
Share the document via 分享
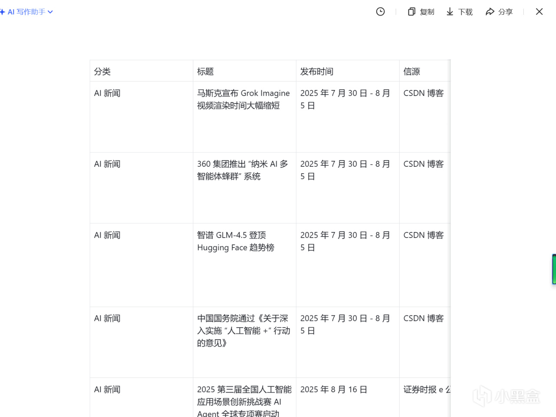[499, 12]
